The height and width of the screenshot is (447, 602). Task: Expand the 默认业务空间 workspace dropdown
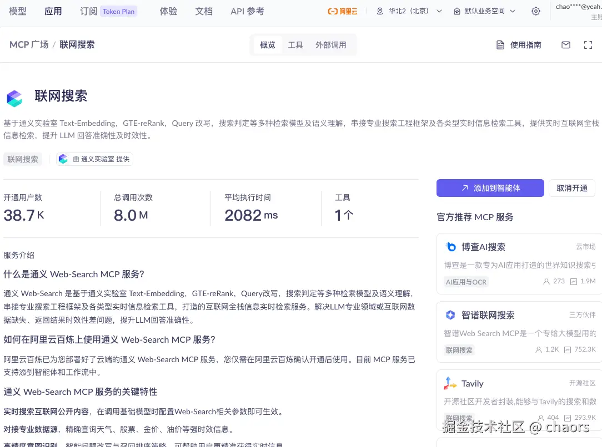click(x=512, y=11)
